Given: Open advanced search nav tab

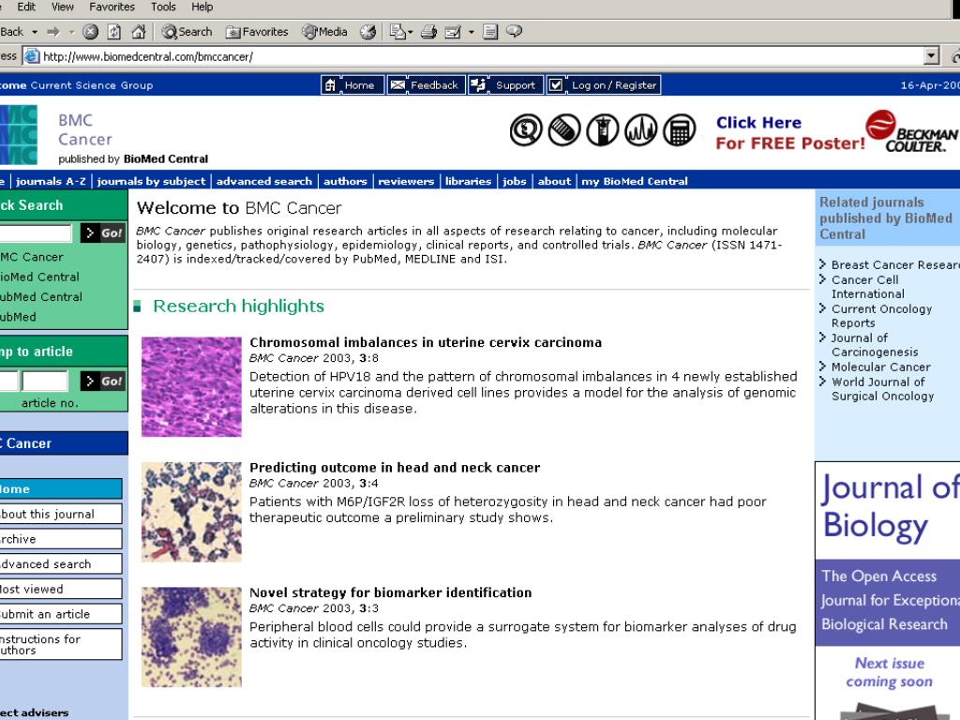Looking at the screenshot, I should (263, 181).
